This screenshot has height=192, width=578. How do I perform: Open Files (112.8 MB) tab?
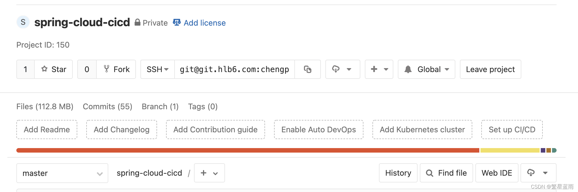(45, 106)
